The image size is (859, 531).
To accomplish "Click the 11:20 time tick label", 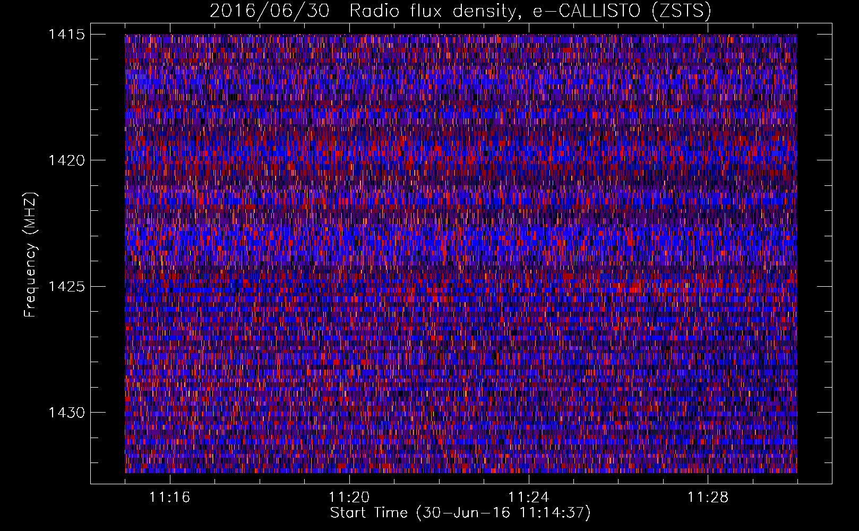I will click(349, 498).
